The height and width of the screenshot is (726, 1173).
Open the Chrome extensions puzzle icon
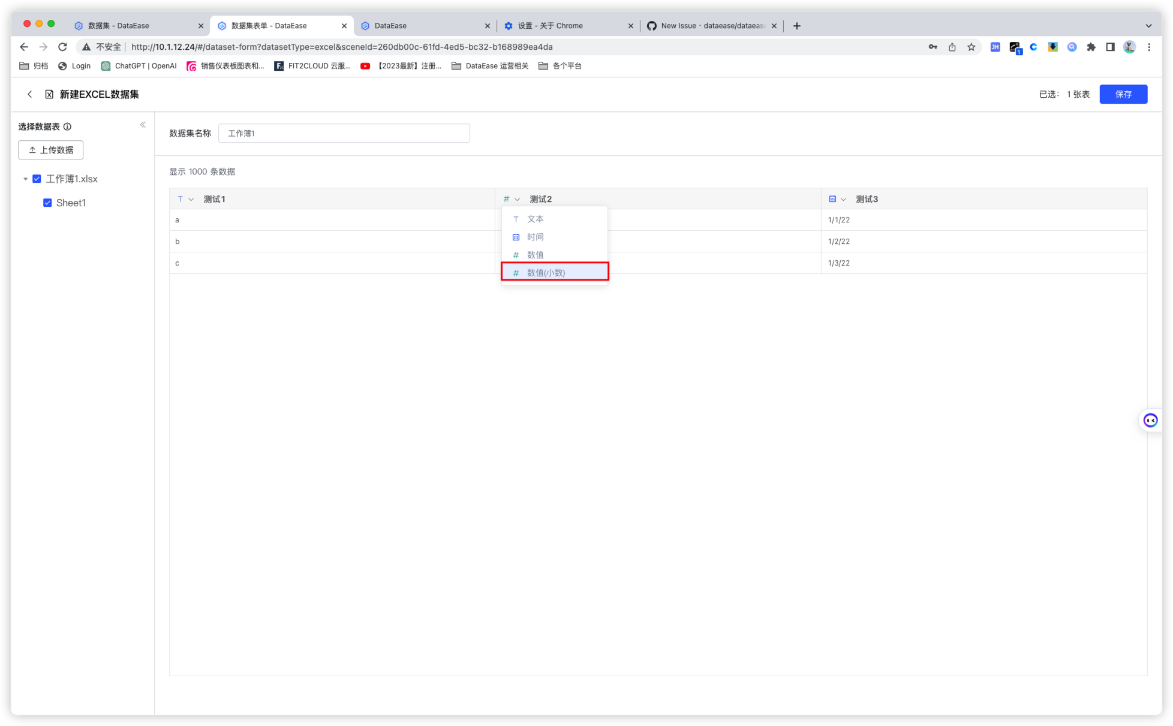point(1091,46)
